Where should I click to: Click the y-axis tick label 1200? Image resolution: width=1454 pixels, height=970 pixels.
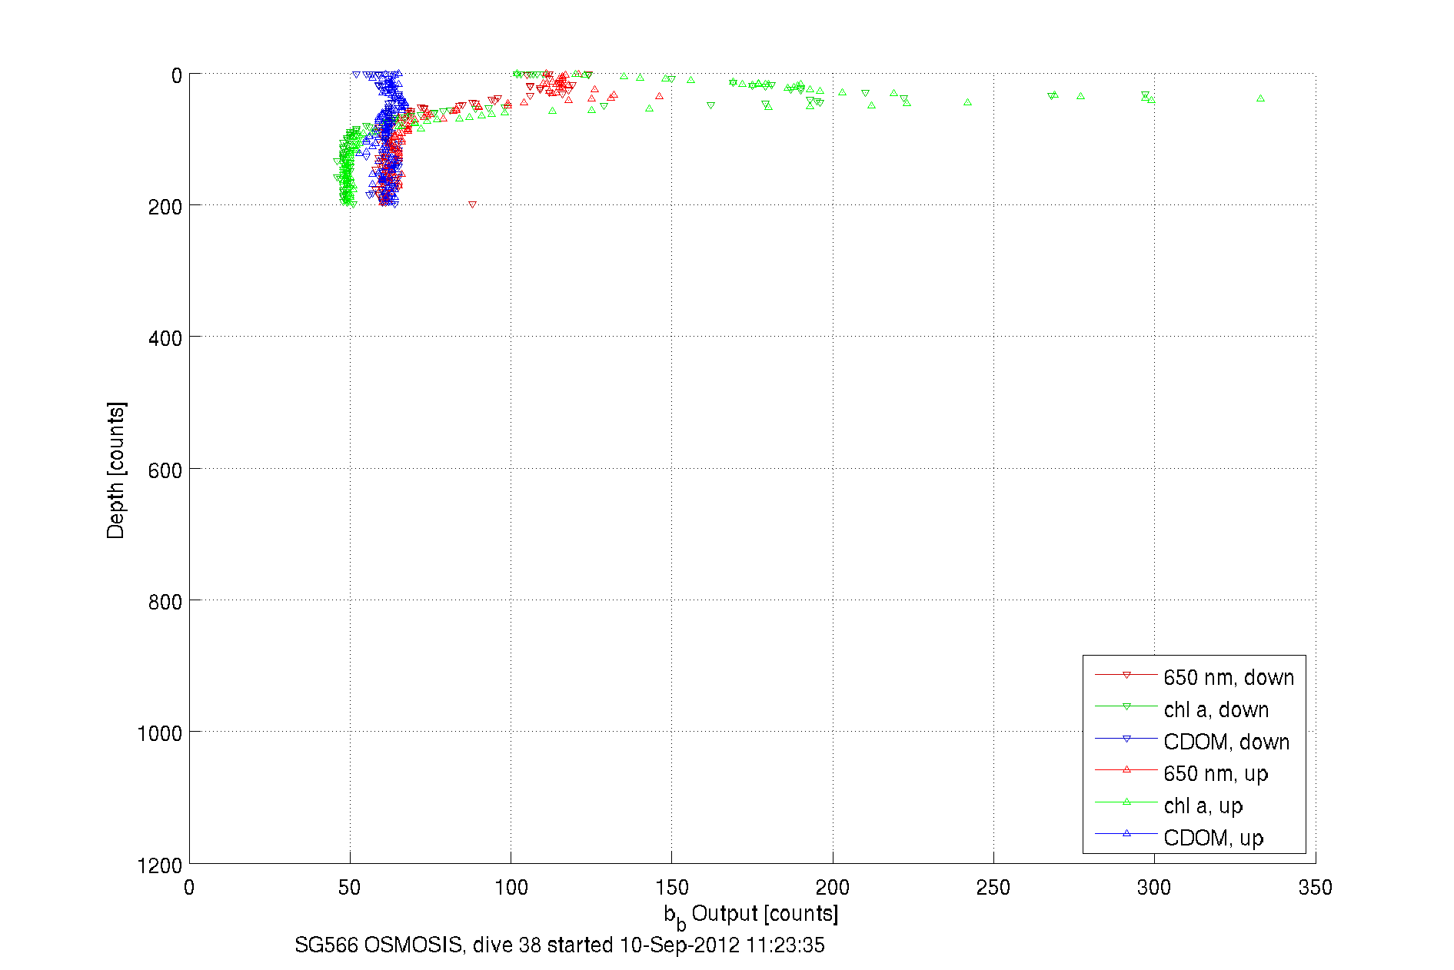coord(160,866)
